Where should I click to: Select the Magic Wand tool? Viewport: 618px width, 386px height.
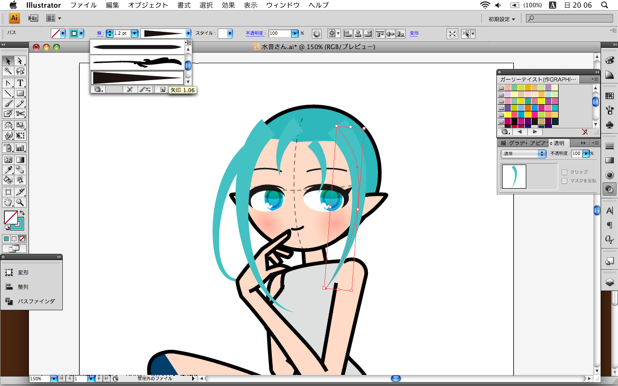(8, 71)
